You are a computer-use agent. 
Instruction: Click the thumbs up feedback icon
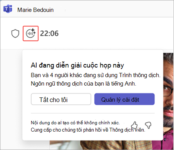pos(134,125)
